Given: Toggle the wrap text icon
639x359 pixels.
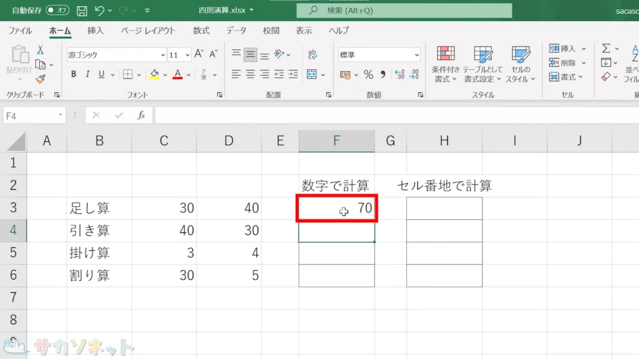Looking at the screenshot, I should [x=313, y=54].
